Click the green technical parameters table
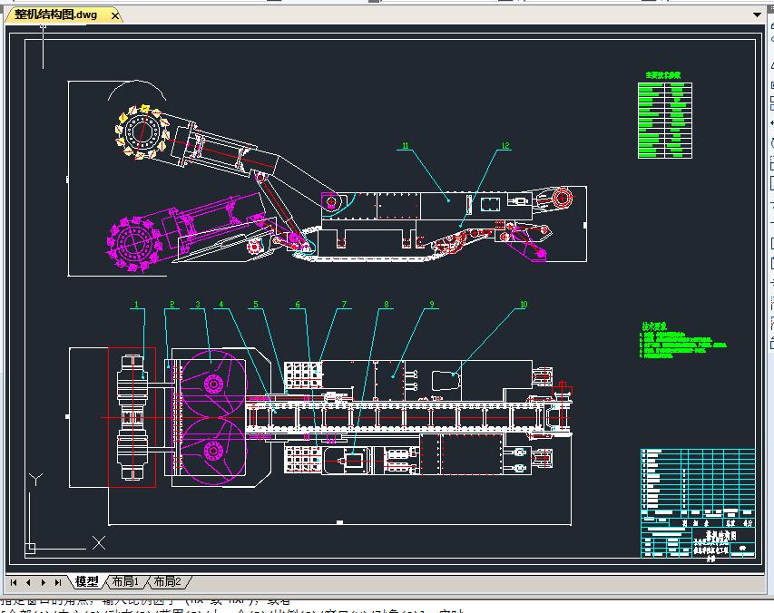The width and height of the screenshot is (774, 613). [665, 121]
